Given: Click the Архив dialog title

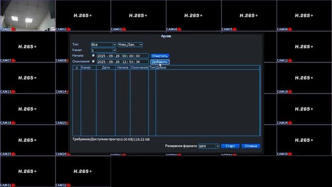Looking at the screenshot, I should (x=166, y=36).
